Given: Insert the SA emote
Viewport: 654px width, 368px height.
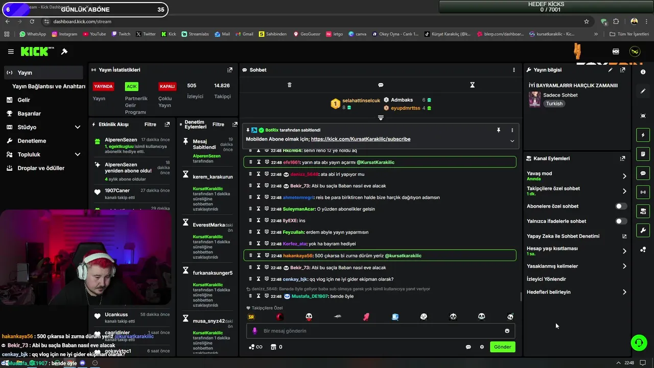Looking at the screenshot, I should (251, 317).
